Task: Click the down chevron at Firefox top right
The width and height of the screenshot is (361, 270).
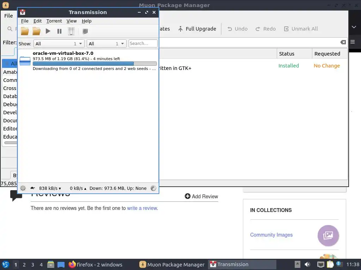Action: point(354,27)
